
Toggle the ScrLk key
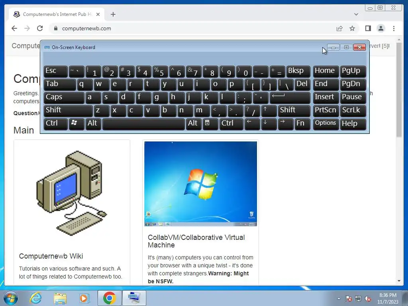click(353, 111)
